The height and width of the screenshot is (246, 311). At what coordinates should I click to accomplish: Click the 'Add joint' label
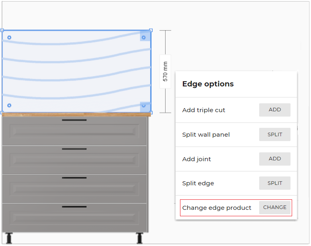pyautogui.click(x=196, y=159)
